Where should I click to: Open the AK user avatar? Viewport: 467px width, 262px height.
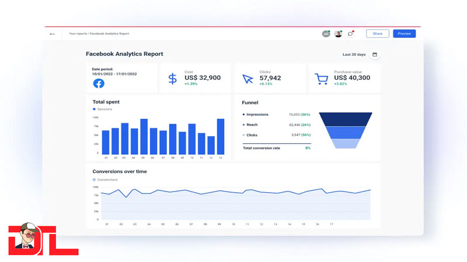(326, 34)
